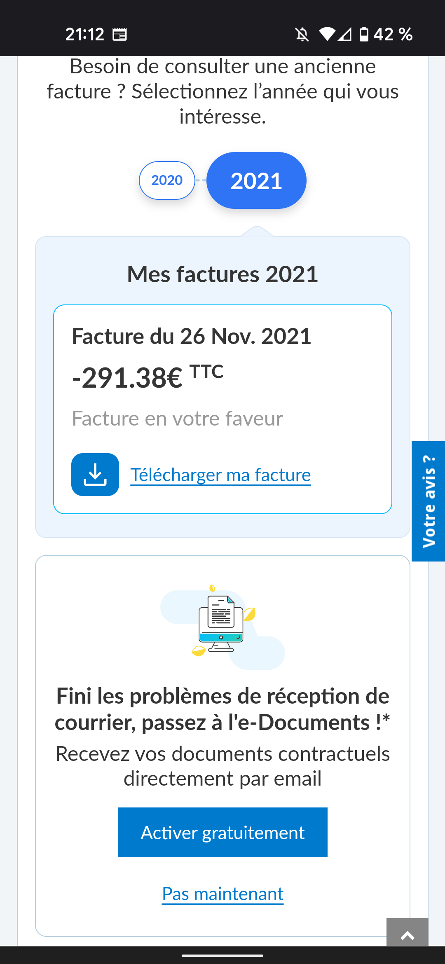
Task: Tap the muted notifications bell icon
Action: [302, 35]
